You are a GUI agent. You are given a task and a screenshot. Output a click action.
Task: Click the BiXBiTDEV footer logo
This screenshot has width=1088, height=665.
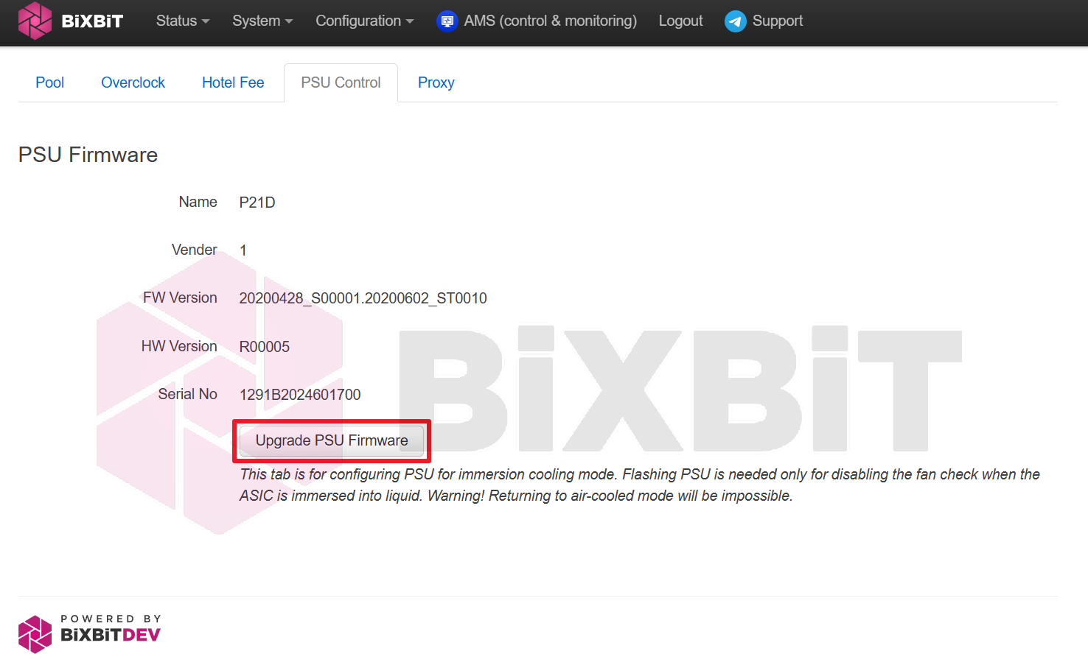(x=89, y=634)
